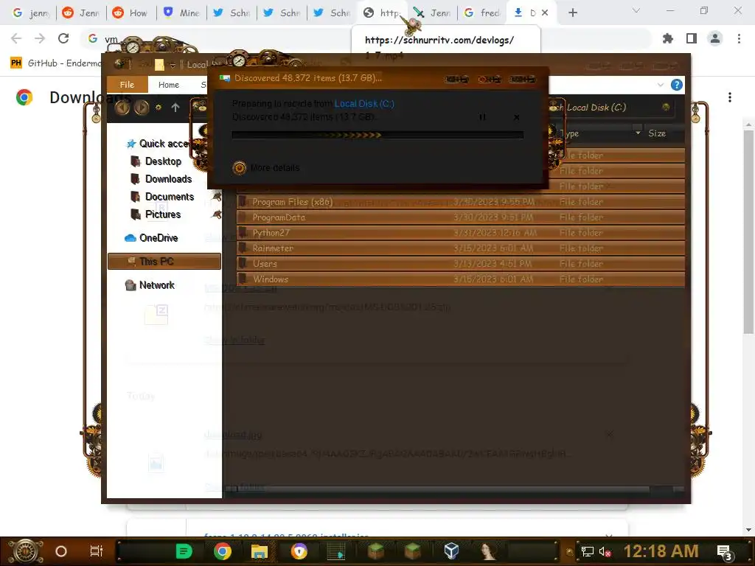Click the Local Disk (C:) link in dialog

point(364,103)
